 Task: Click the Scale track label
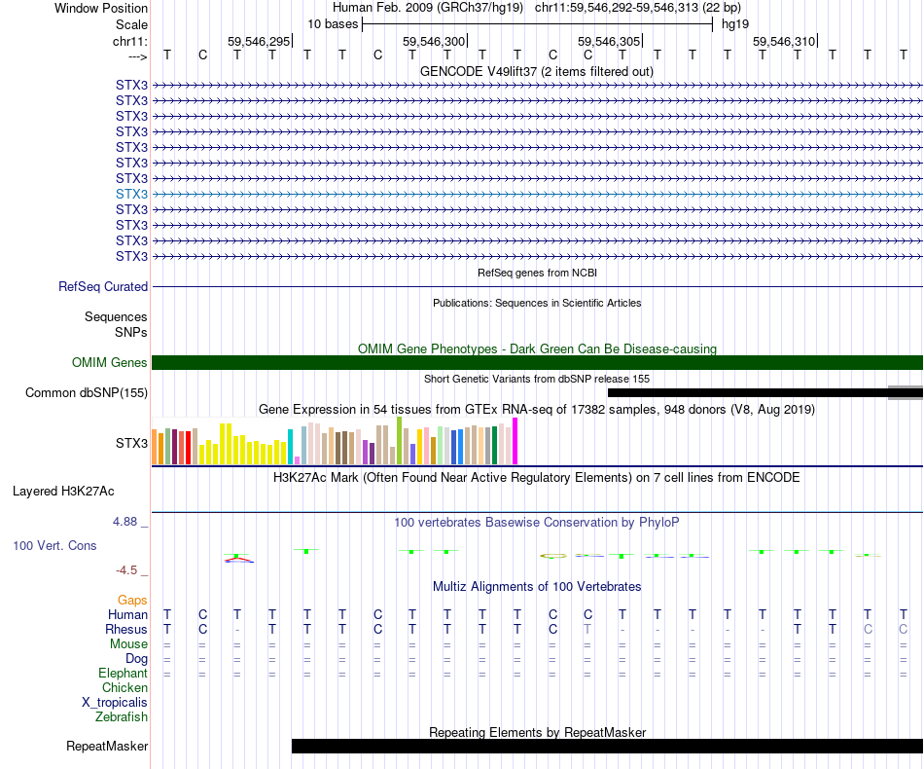[x=131, y=24]
